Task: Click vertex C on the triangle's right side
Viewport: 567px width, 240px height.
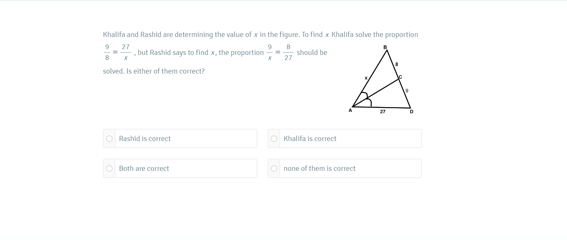Action: click(400, 77)
